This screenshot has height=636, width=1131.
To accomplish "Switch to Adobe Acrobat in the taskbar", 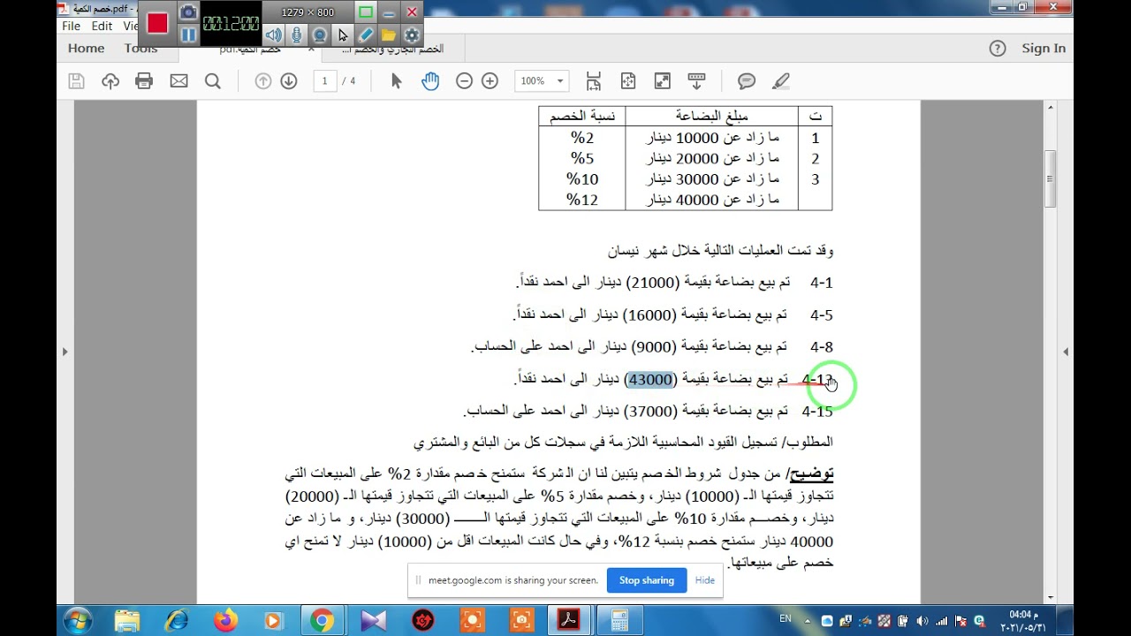I will [x=568, y=621].
